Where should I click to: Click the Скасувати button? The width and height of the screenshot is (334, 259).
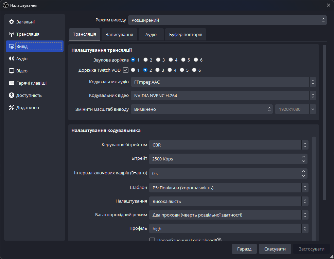click(275, 249)
